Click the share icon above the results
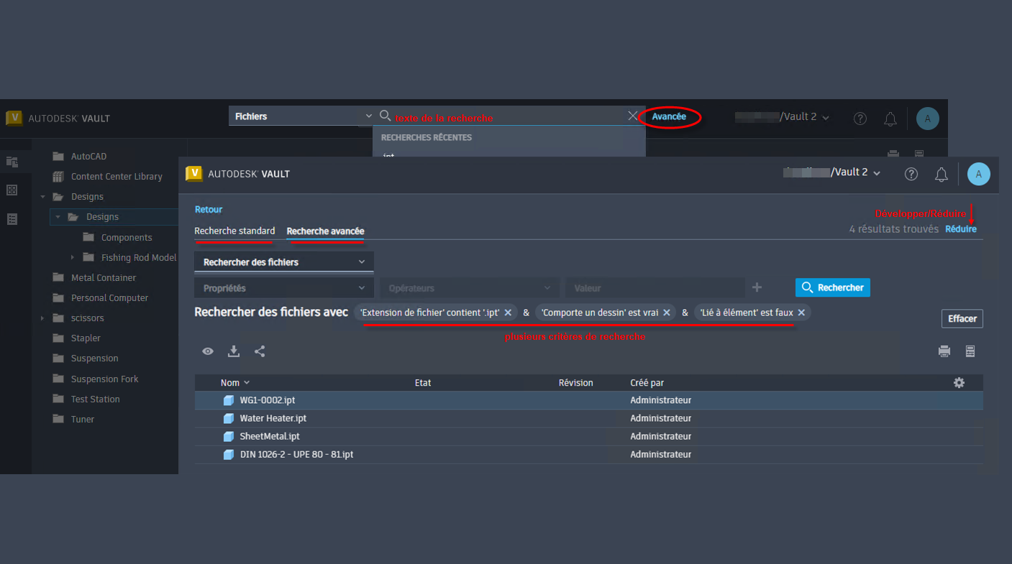The image size is (1012, 564). pyautogui.click(x=260, y=351)
